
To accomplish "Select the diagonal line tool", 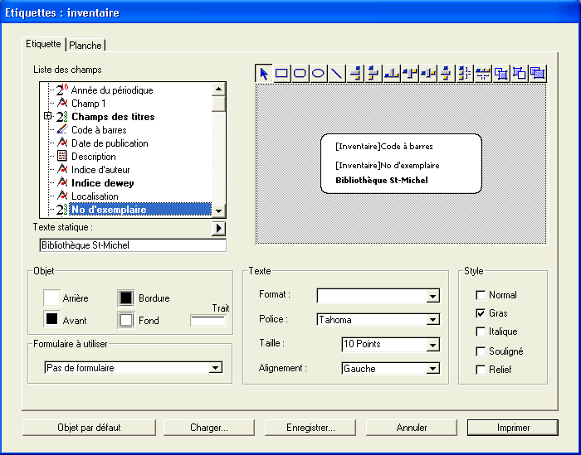I will [x=336, y=74].
